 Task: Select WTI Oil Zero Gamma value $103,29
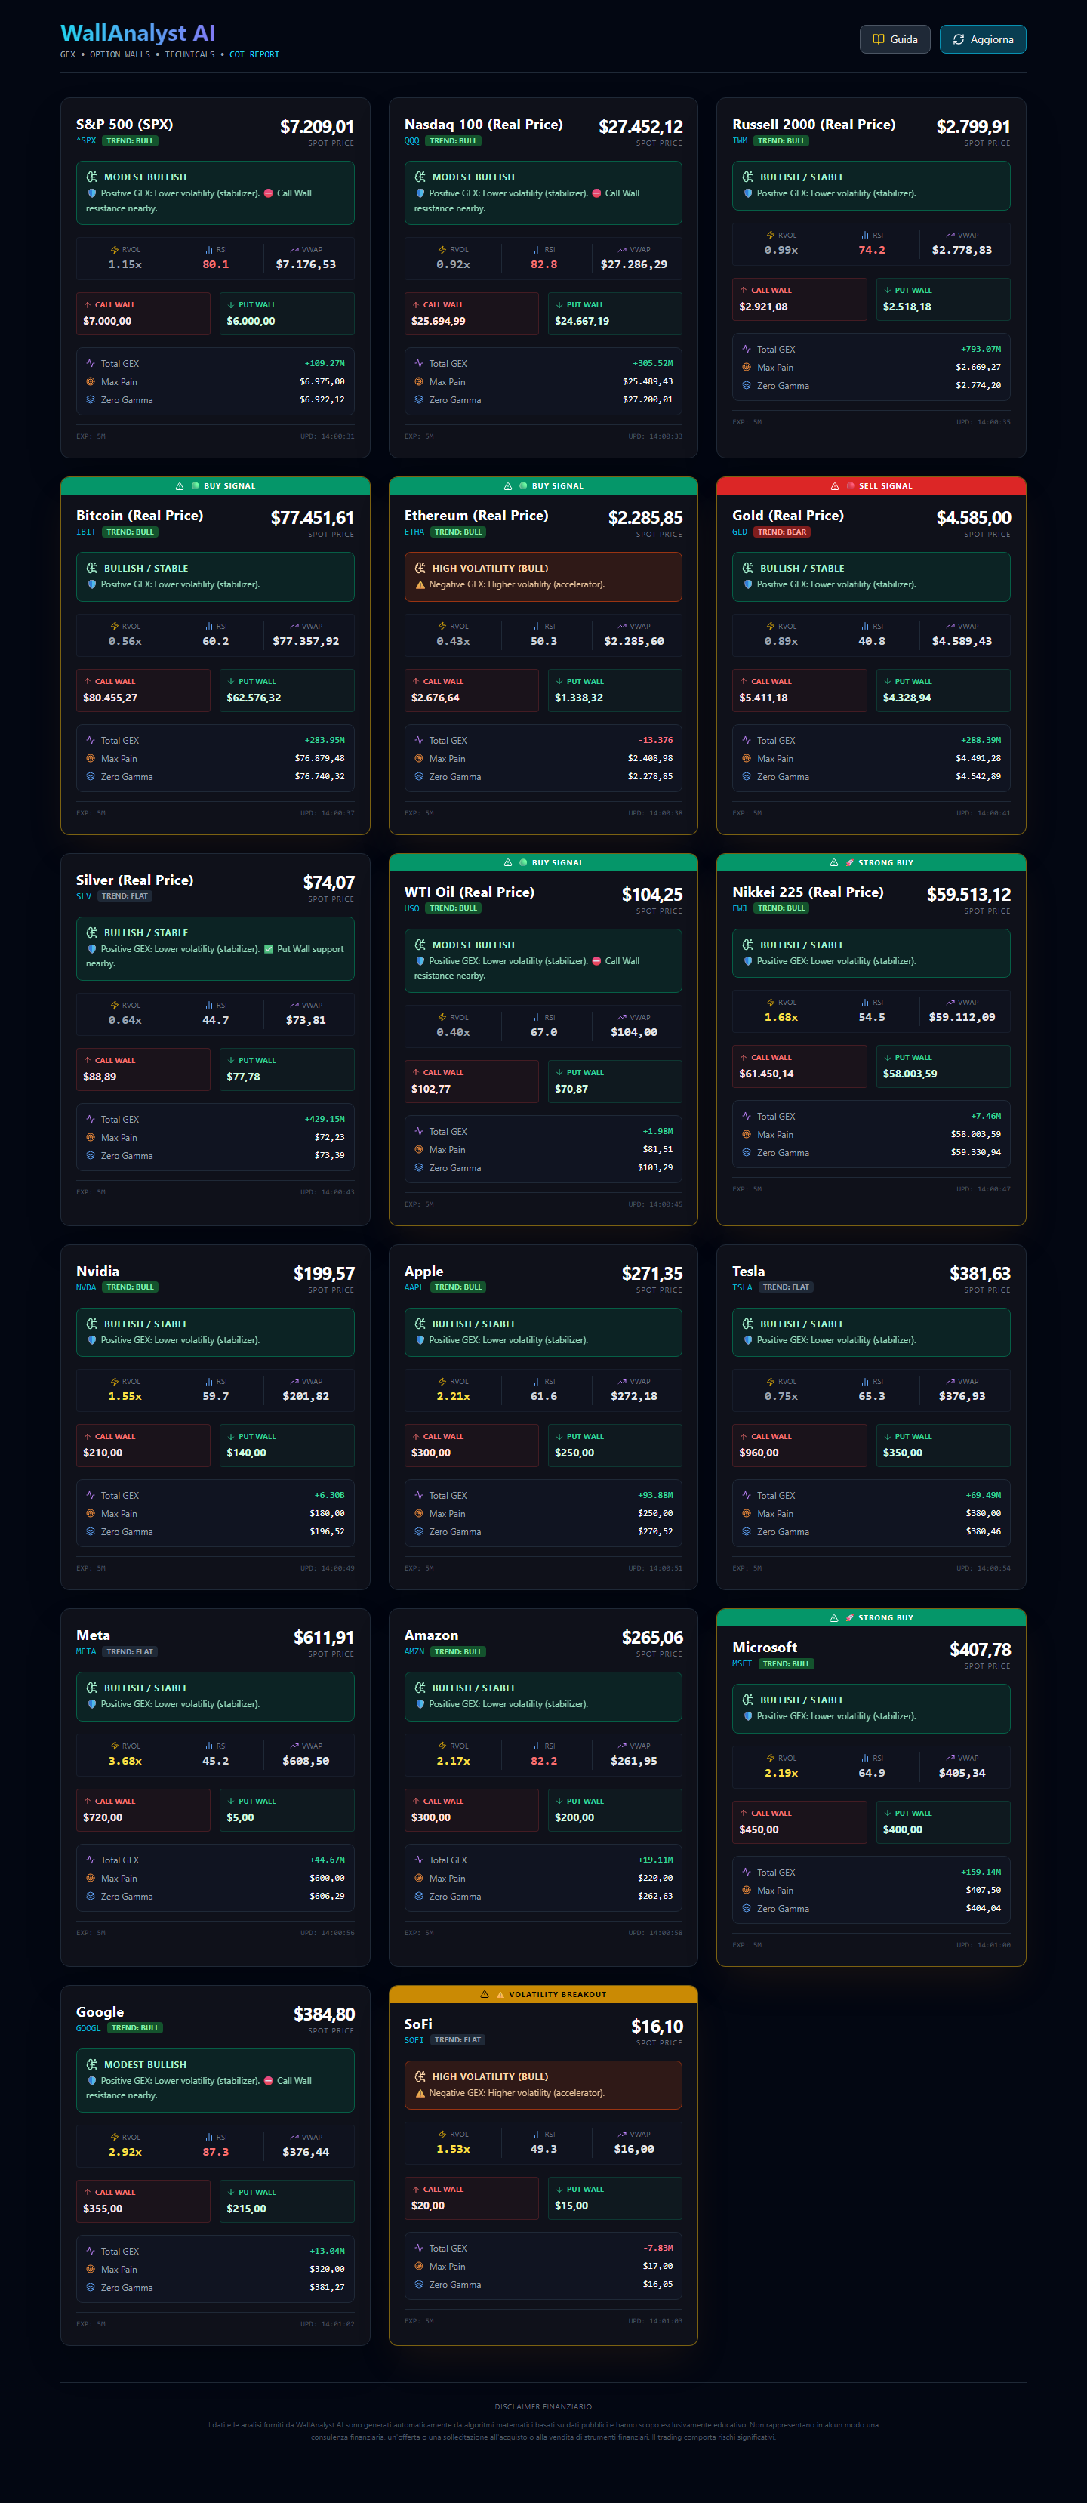[x=654, y=1168]
